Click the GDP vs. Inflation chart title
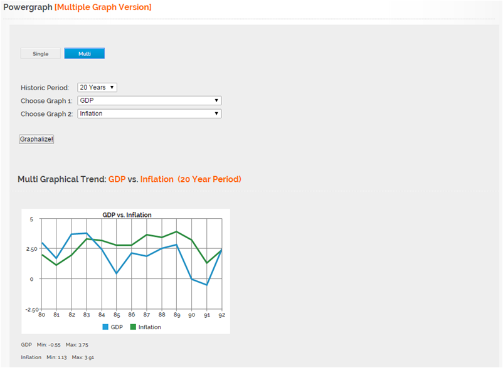The image size is (503, 368). tap(127, 215)
